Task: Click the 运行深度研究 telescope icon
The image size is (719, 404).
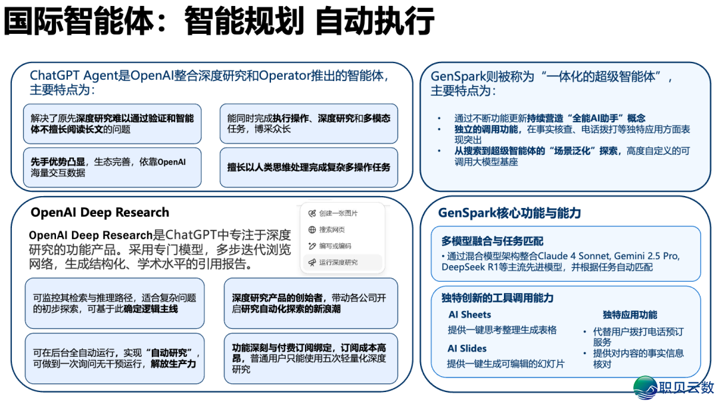Action: [312, 262]
